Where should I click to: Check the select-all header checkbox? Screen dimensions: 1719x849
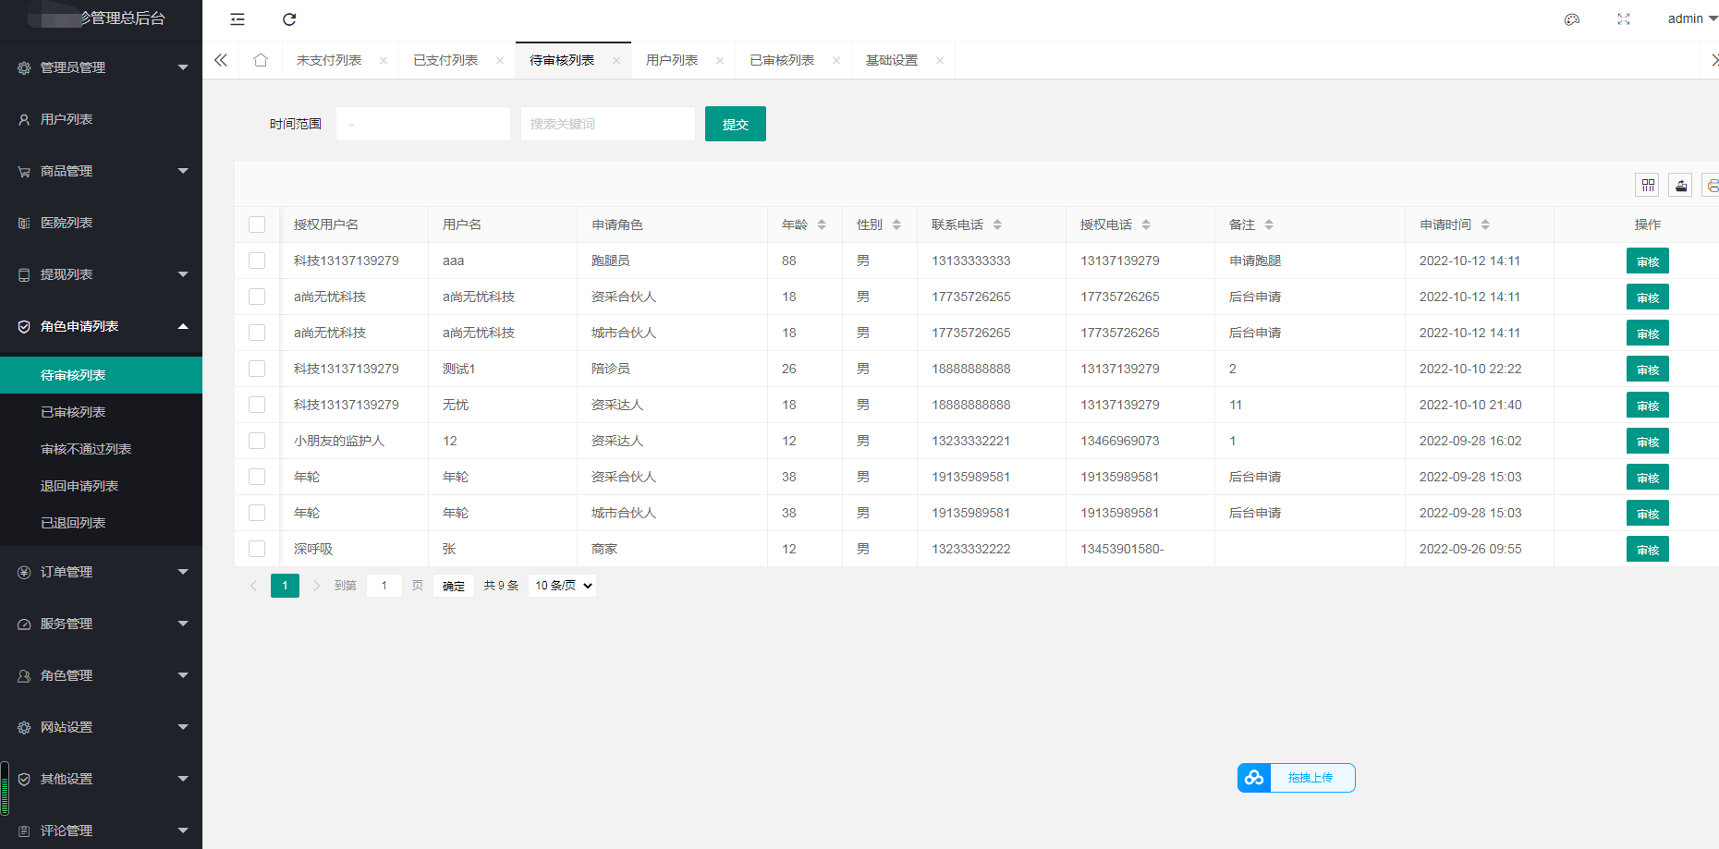(257, 224)
